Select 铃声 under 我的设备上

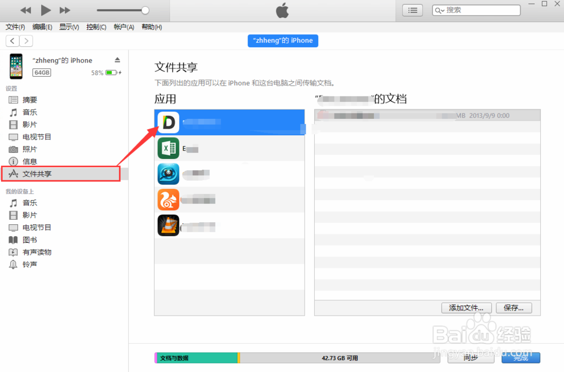point(29,264)
